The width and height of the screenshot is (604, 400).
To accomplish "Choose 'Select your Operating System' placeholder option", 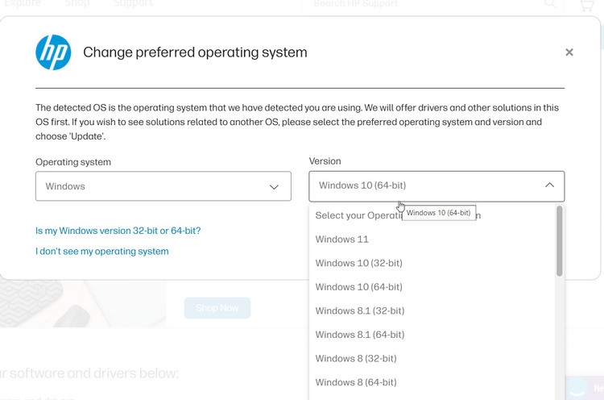I will (x=354, y=215).
